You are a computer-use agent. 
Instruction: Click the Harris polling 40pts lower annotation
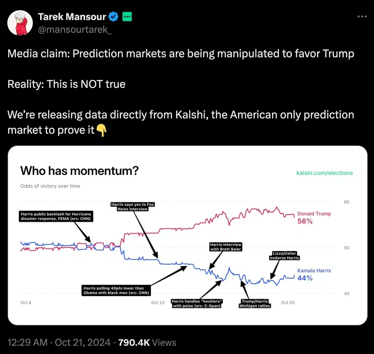(116, 290)
